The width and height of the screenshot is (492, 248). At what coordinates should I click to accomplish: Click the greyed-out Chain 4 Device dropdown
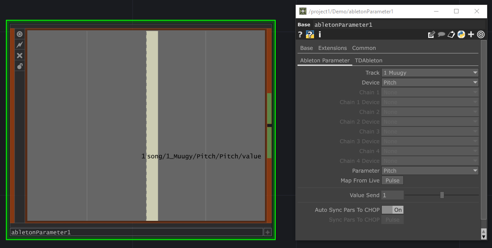pos(430,161)
